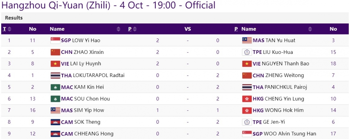Click table row 7 for SIM Yip How
The image size is (349, 139).
(174, 110)
